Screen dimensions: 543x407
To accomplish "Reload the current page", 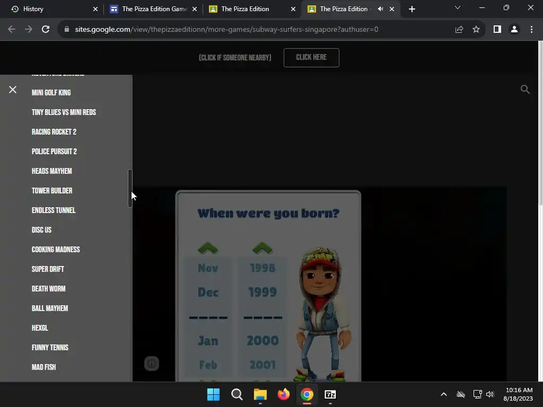I will tap(46, 30).
